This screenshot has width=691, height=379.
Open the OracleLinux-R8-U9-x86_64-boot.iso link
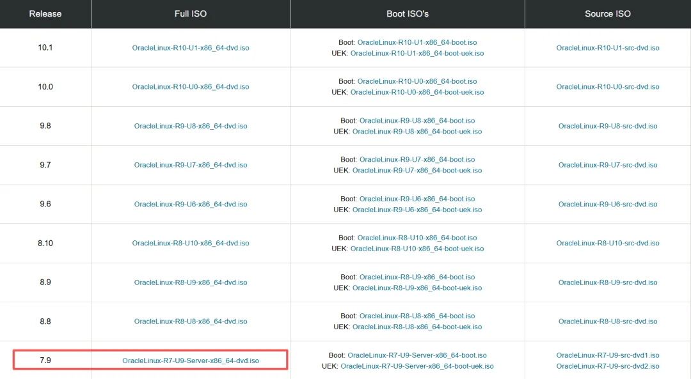pos(417,277)
